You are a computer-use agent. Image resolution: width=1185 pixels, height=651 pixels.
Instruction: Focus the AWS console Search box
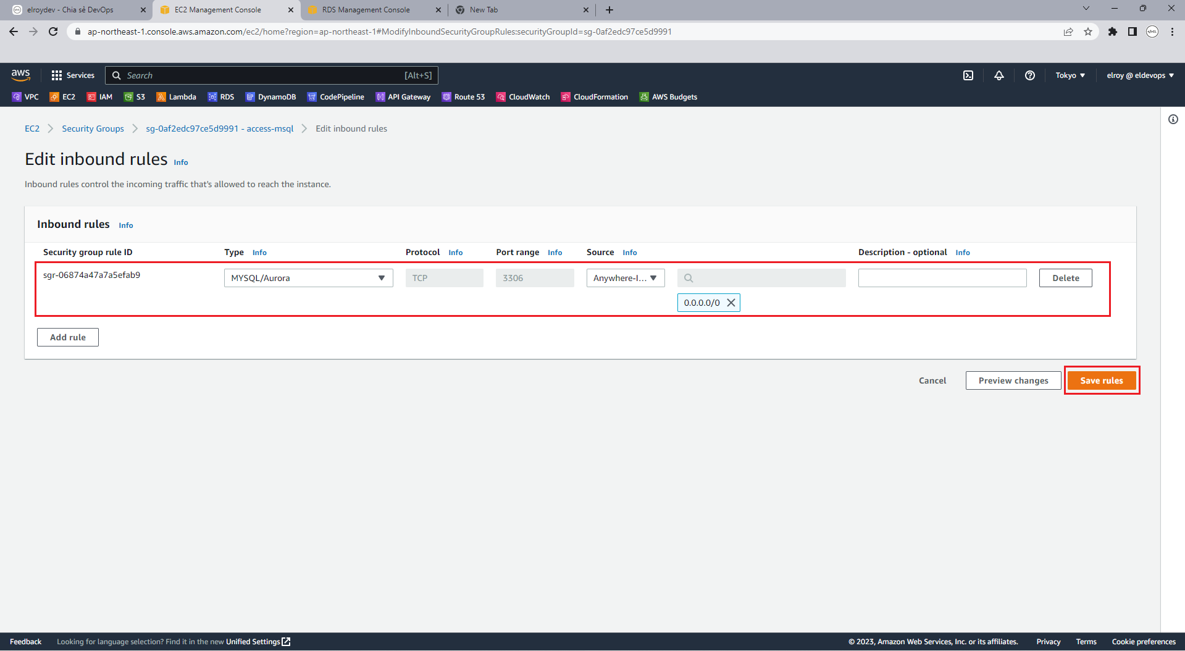272,75
